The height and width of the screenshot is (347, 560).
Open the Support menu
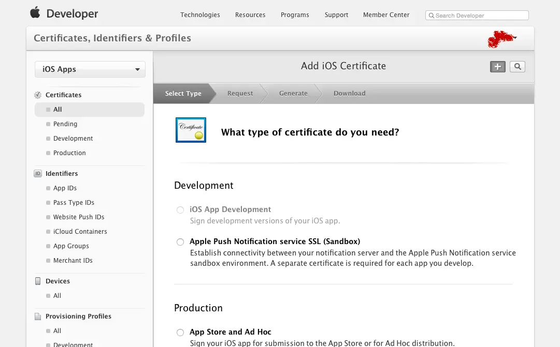tap(336, 14)
